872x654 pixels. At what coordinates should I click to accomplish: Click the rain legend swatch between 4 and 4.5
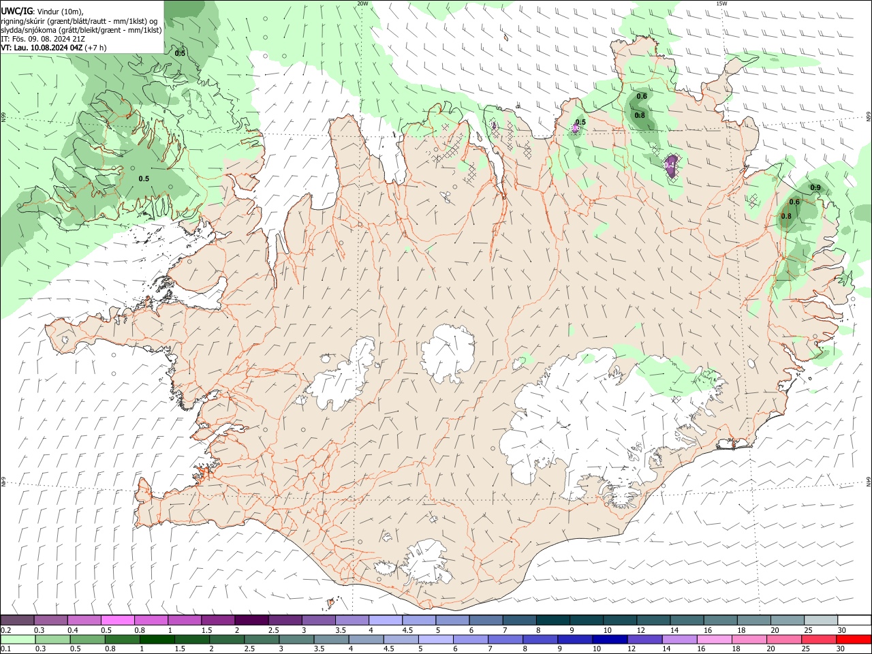pyautogui.click(x=367, y=640)
